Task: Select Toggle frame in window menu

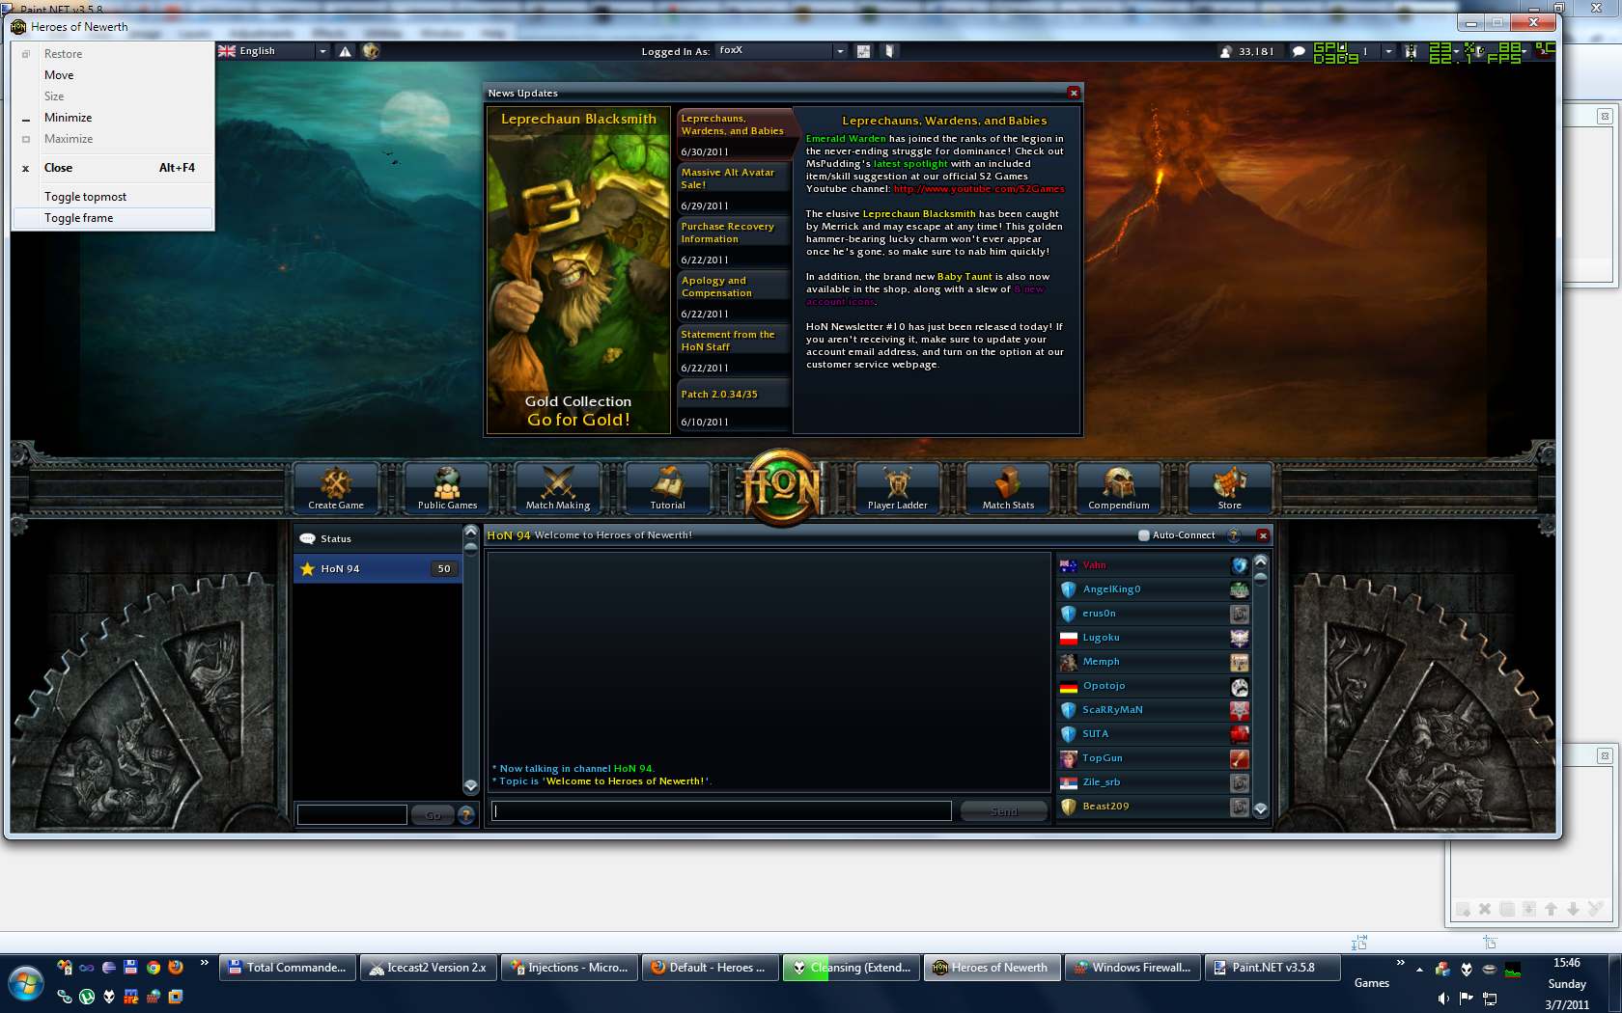Action: click(78, 218)
